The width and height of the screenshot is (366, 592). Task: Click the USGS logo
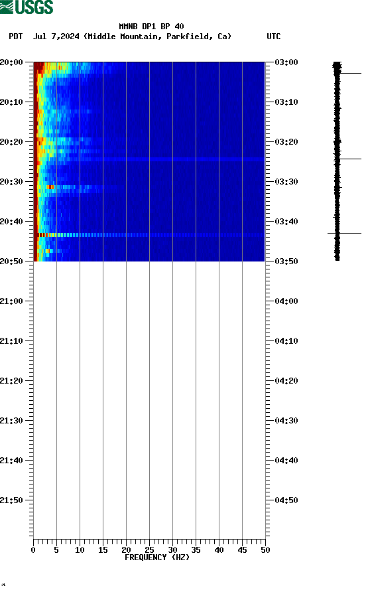[x=27, y=7]
